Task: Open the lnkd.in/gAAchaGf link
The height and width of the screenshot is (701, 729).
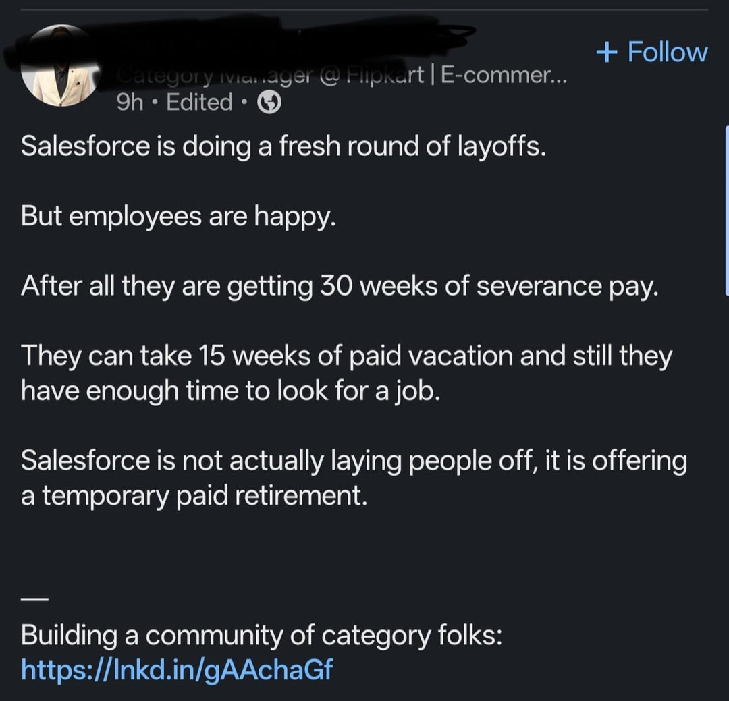Action: pyautogui.click(x=177, y=670)
